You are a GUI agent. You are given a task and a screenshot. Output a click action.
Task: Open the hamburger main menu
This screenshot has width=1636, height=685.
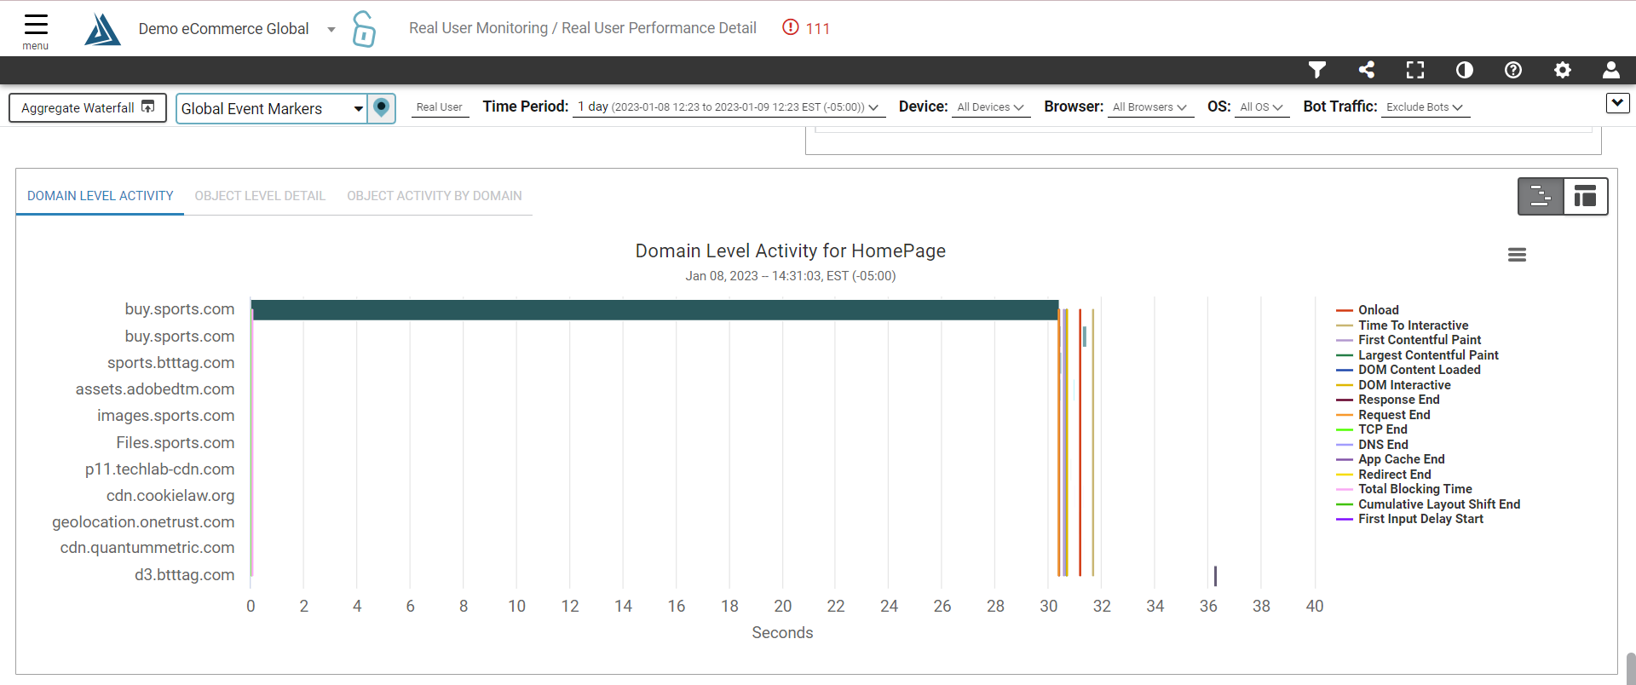pos(36,32)
